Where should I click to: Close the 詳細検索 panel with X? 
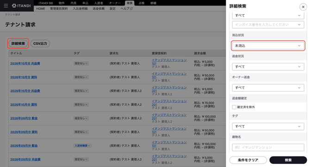point(303,7)
